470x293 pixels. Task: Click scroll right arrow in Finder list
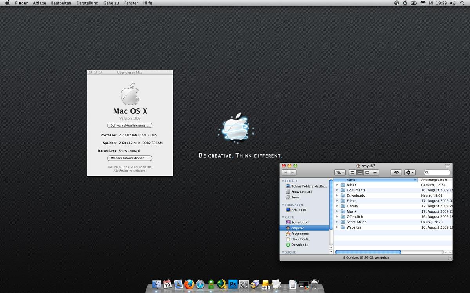click(450, 252)
